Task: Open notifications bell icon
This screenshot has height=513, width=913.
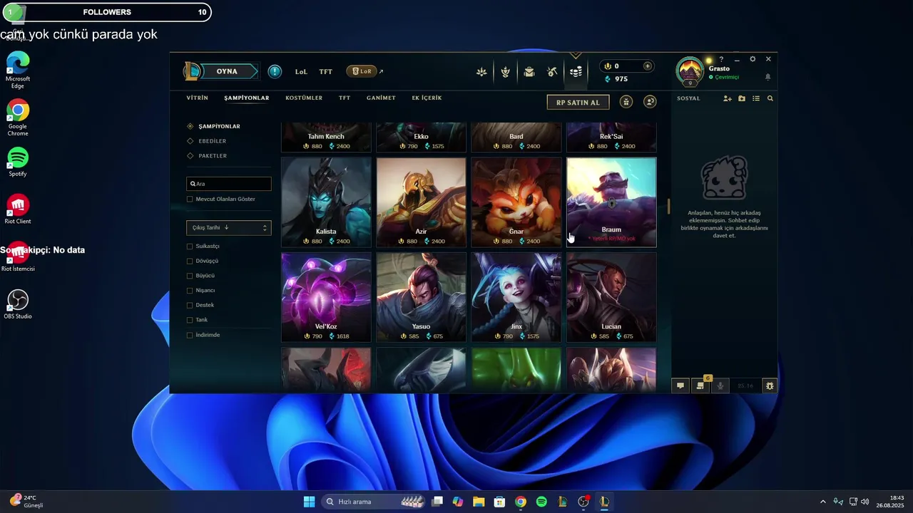Action: (768, 77)
